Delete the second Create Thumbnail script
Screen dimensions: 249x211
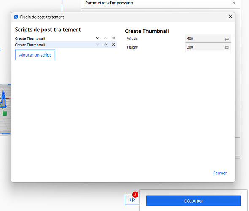114,45
